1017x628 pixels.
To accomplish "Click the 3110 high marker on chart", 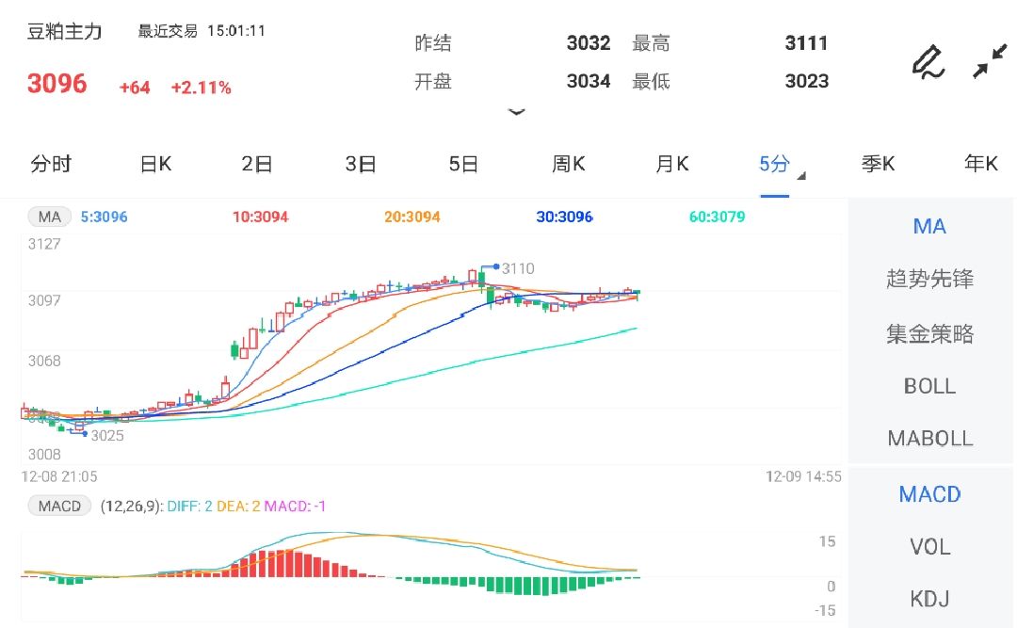I will click(x=518, y=268).
